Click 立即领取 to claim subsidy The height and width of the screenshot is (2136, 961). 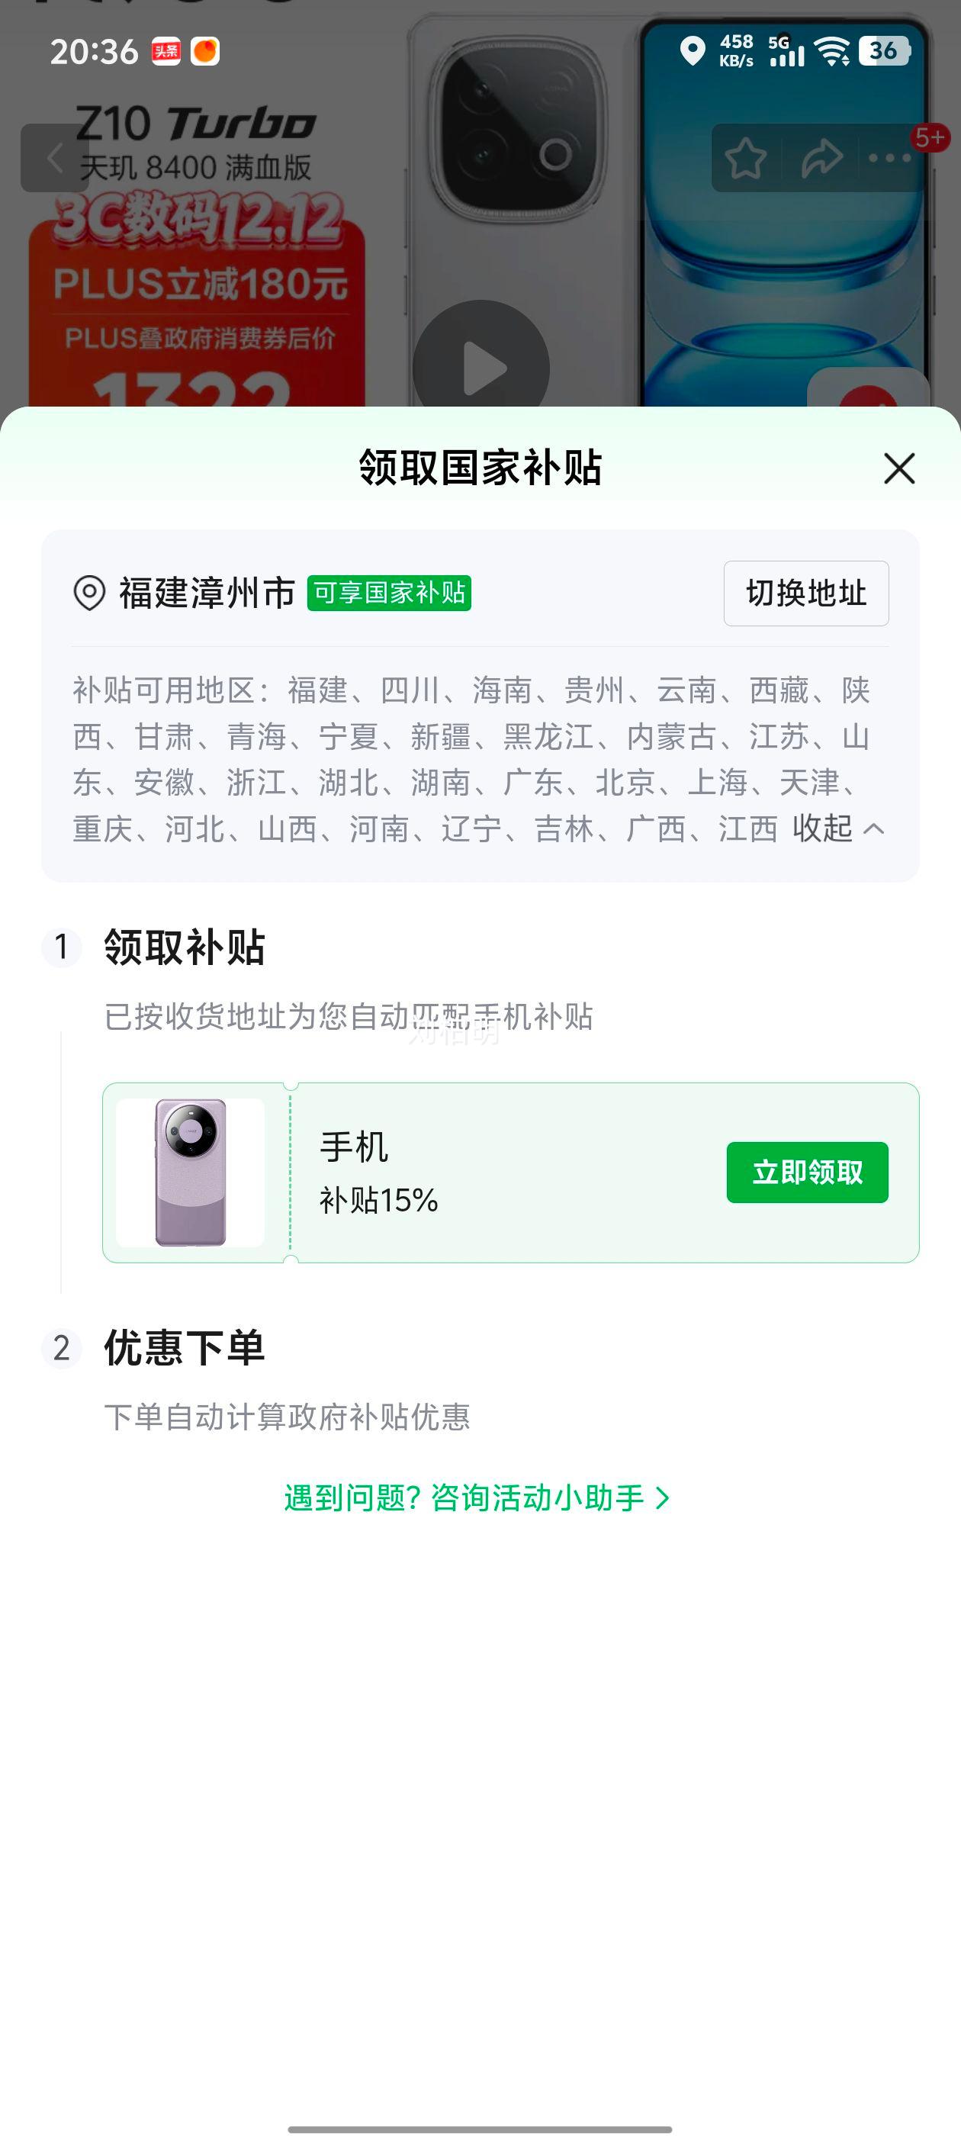pyautogui.click(x=807, y=1173)
